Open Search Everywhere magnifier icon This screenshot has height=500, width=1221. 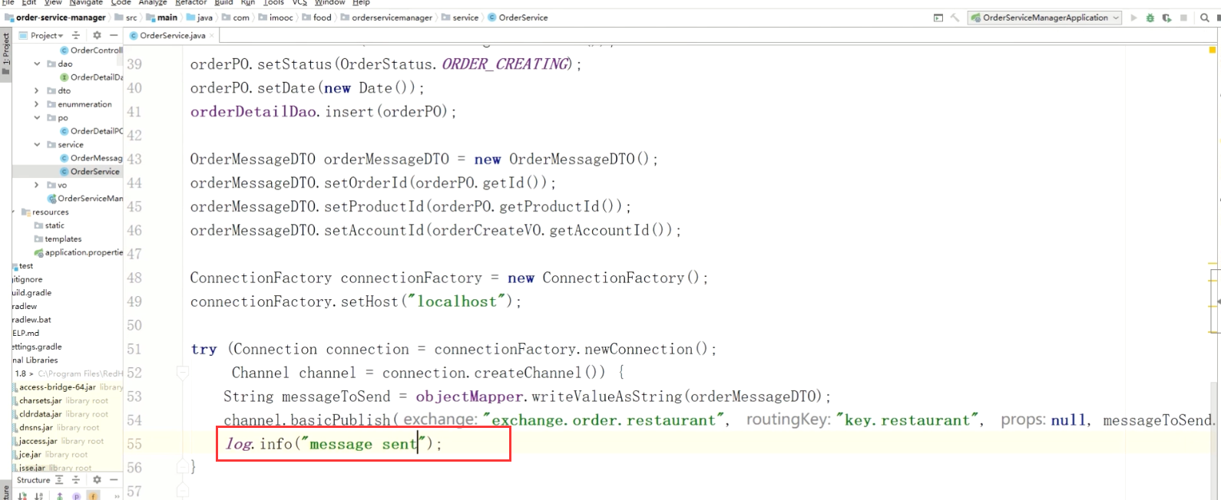coord(1204,18)
